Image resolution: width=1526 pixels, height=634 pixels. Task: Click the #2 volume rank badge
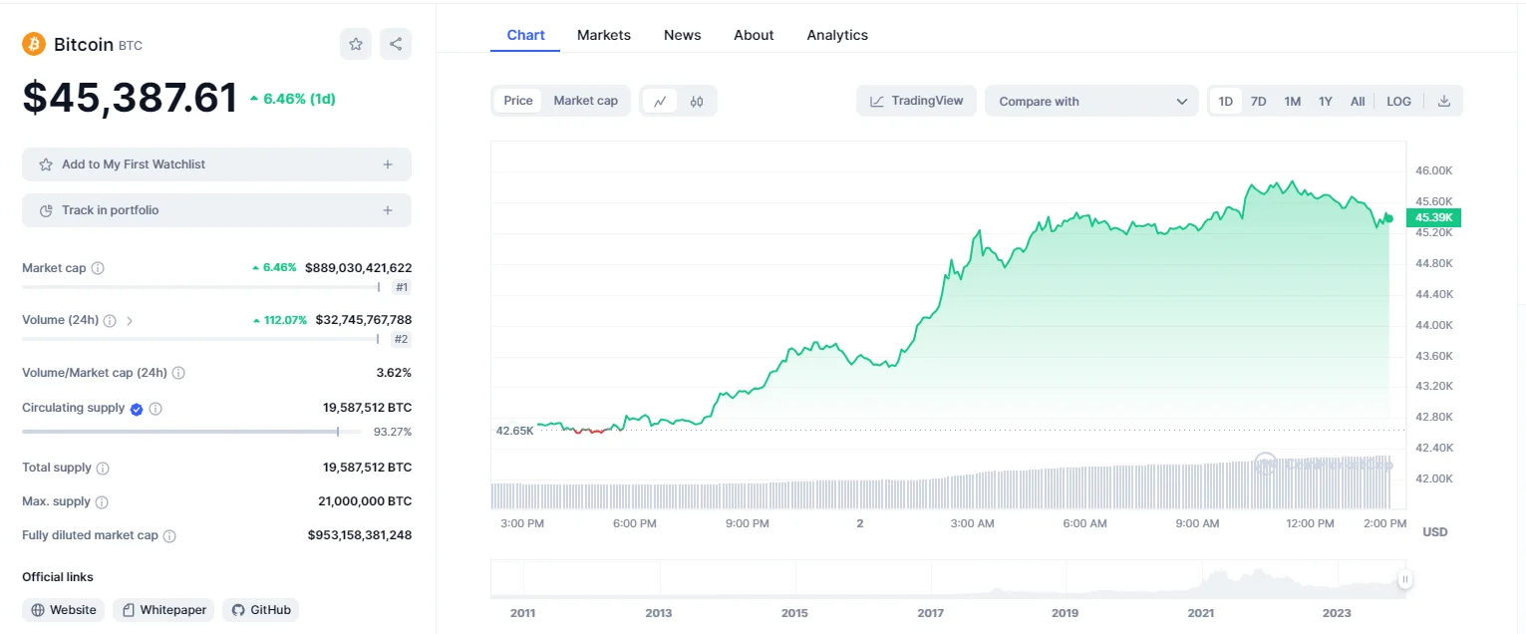click(402, 339)
